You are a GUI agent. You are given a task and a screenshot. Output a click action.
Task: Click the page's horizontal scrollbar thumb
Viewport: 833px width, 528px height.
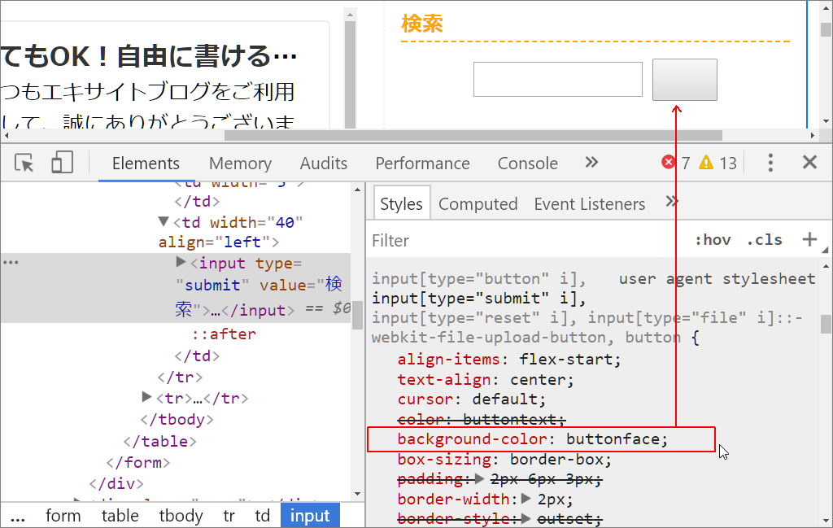[x=473, y=135]
